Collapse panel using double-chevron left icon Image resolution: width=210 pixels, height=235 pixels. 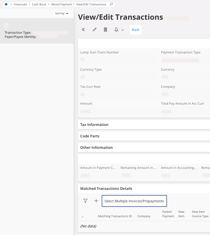(83, 30)
